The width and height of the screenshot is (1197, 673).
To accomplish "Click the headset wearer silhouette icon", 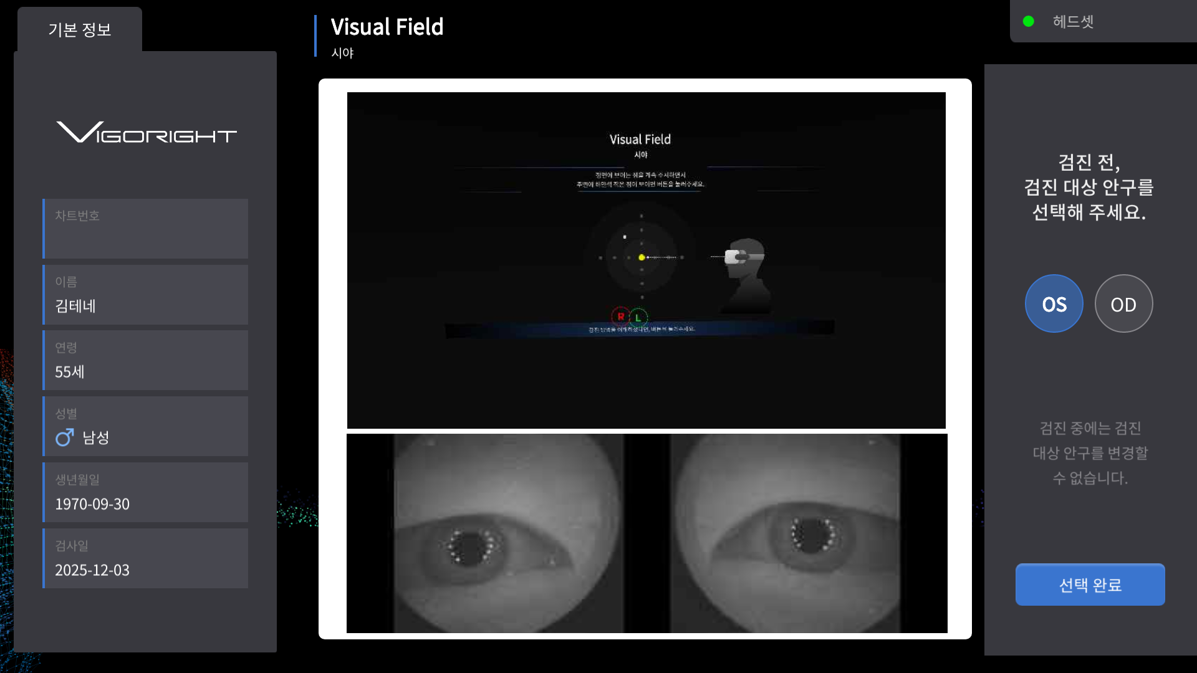I will tap(745, 274).
